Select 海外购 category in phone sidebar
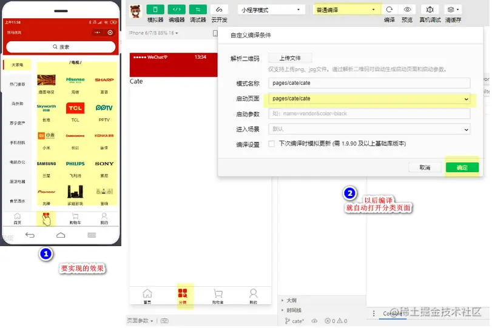The image size is (492, 328). 17,104
